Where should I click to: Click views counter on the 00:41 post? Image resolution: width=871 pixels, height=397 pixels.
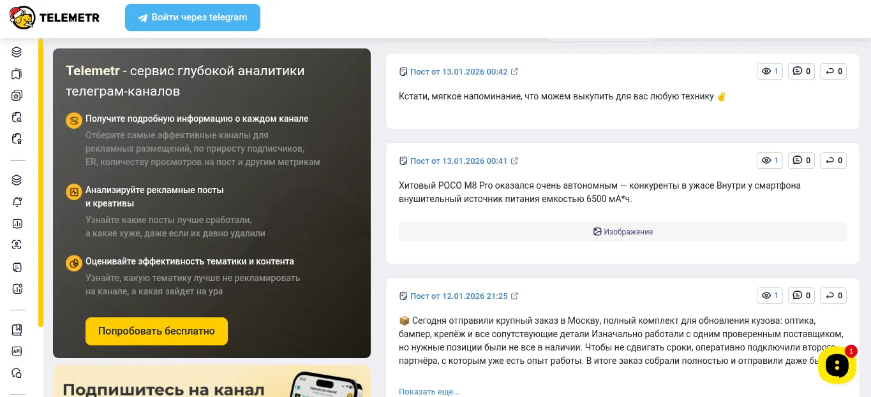click(x=770, y=161)
